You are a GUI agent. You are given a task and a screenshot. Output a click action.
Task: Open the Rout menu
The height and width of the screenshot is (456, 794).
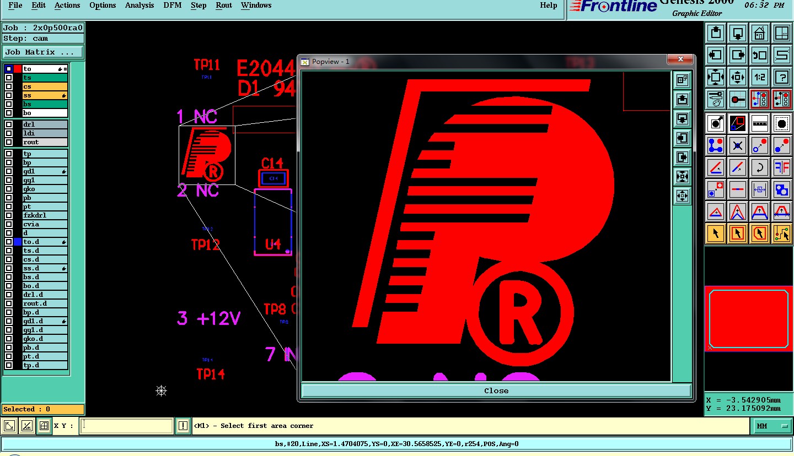pos(224,6)
